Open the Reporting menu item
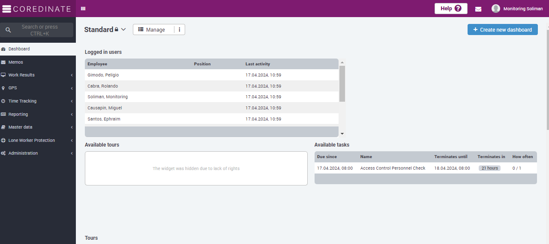The width and height of the screenshot is (549, 244). pos(38,115)
